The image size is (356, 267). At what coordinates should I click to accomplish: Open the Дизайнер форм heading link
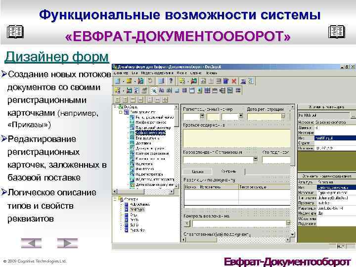tap(57, 57)
